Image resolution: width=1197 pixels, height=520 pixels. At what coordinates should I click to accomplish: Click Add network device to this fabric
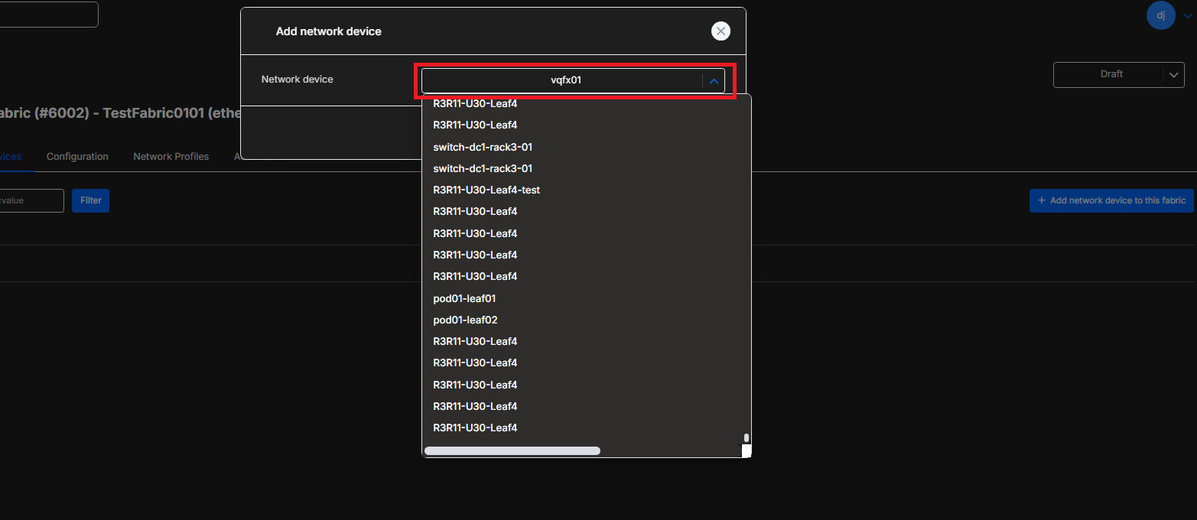click(x=1111, y=200)
